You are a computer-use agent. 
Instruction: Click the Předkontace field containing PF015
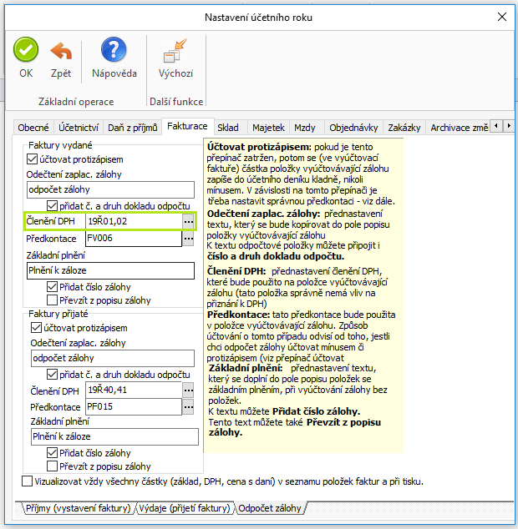(134, 407)
